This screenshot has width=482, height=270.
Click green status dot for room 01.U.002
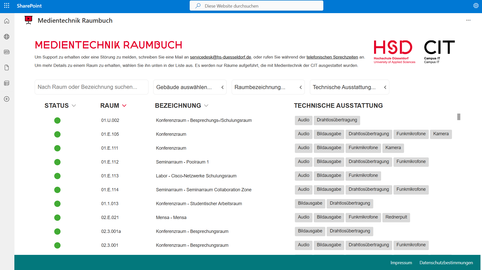pyautogui.click(x=57, y=120)
